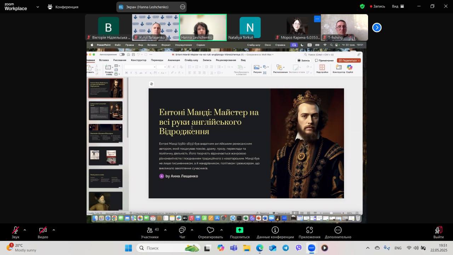Click the green security shield icon
Screen dimensions: 453x255
pyautogui.click(x=362, y=6)
